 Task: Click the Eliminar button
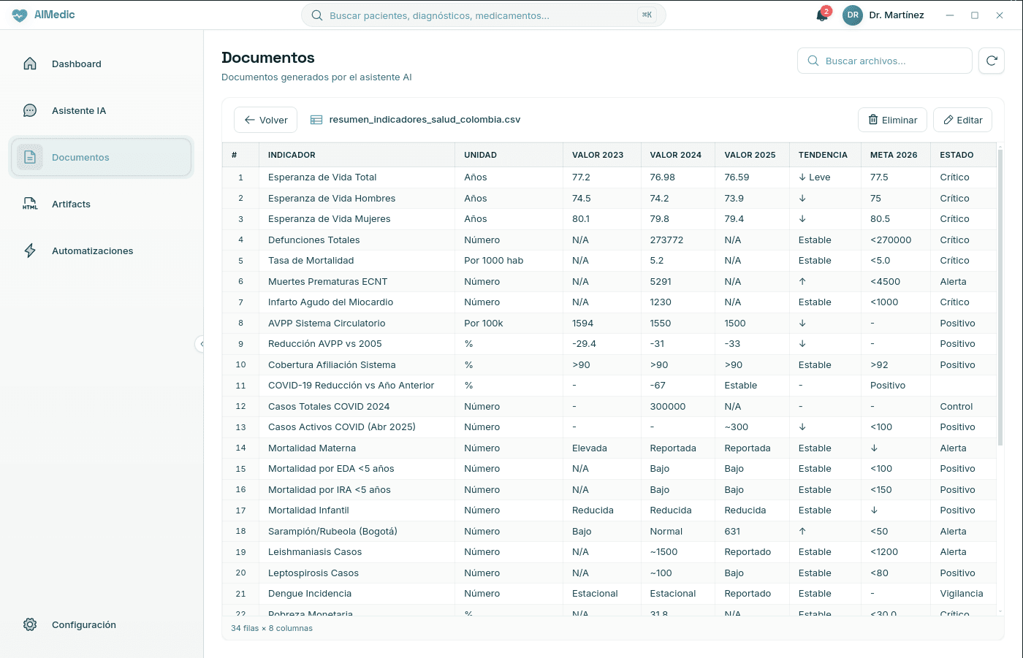[x=892, y=120]
